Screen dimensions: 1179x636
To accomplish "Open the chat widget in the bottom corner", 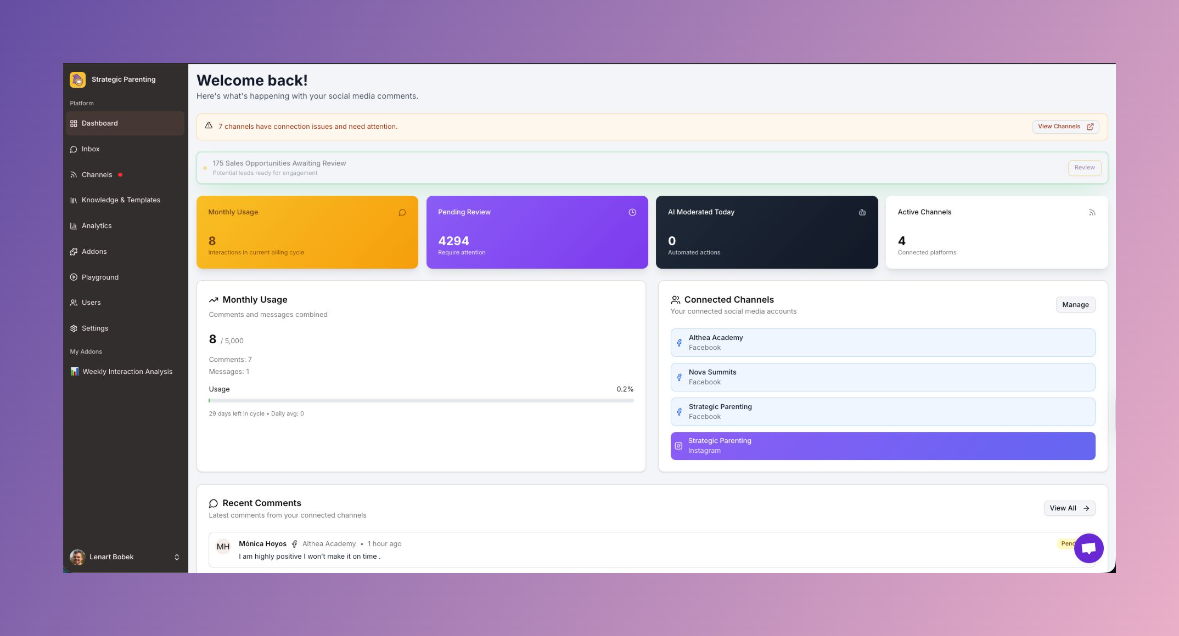I will coord(1088,548).
